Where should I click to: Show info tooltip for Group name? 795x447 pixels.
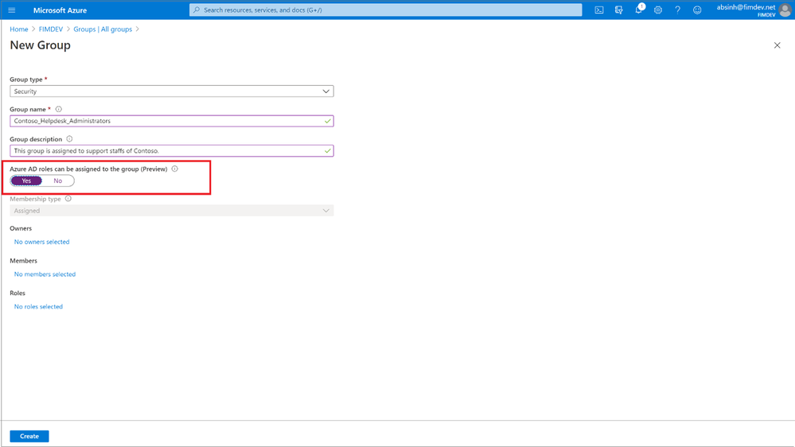59,109
